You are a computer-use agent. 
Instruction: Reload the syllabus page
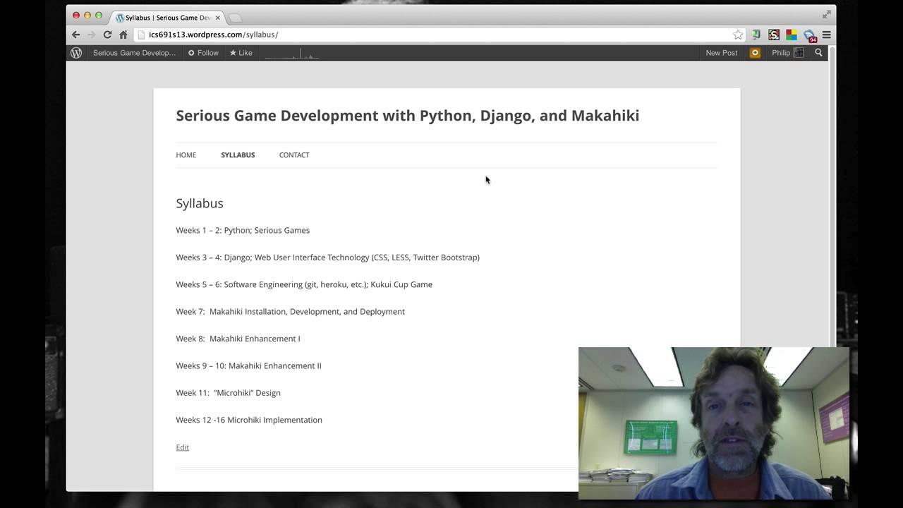tap(107, 35)
